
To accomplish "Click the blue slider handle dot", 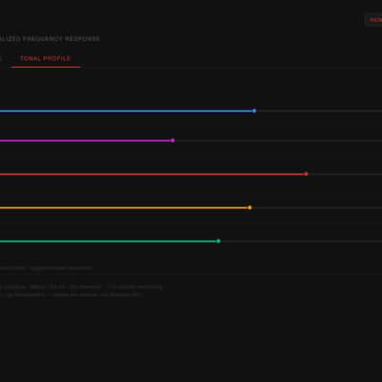I will (254, 111).
